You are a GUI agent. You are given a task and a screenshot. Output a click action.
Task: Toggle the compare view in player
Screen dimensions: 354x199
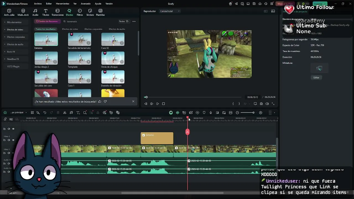tap(265, 11)
